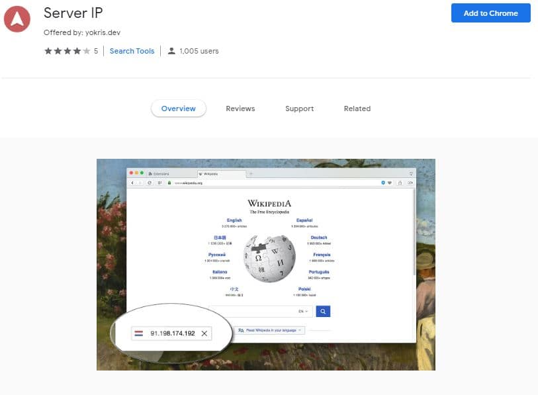538x395 pixels.
Task: Switch to the Reviews tab
Action: pyautogui.click(x=240, y=109)
